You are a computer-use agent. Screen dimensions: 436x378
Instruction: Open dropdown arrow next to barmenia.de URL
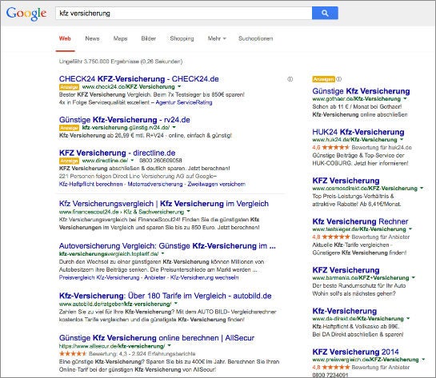[413, 278]
